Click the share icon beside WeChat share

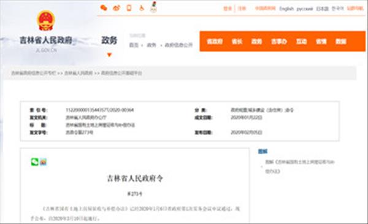tap(44, 162)
